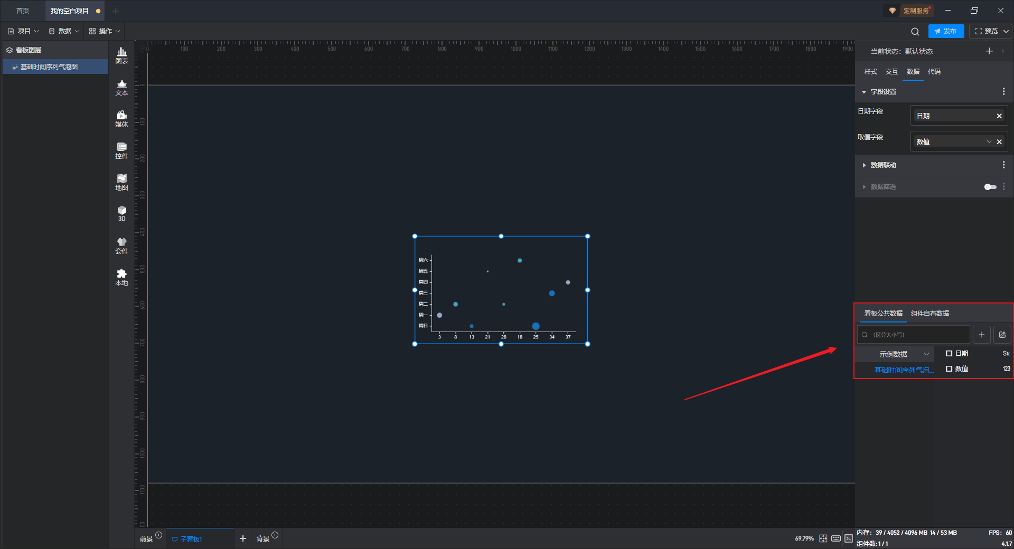Switch to the 交互 tab
The height and width of the screenshot is (549, 1014).
(x=892, y=72)
